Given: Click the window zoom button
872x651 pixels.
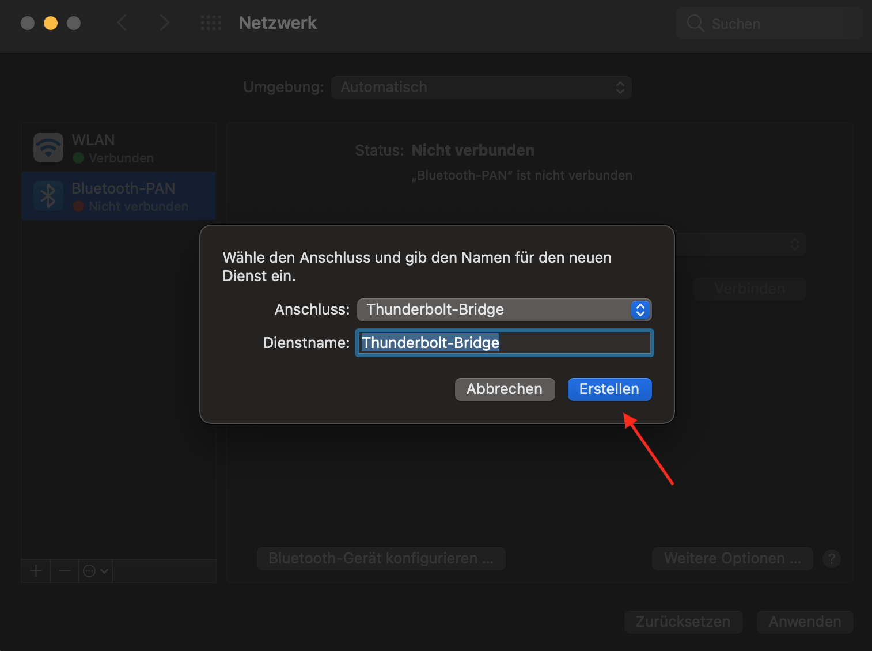Looking at the screenshot, I should [x=74, y=23].
